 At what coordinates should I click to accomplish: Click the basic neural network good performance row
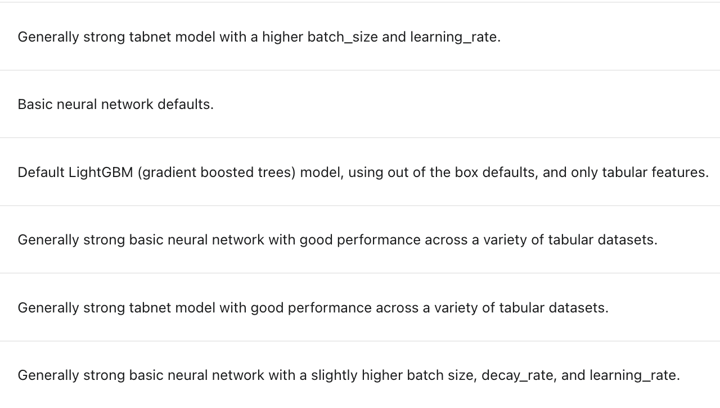(337, 240)
